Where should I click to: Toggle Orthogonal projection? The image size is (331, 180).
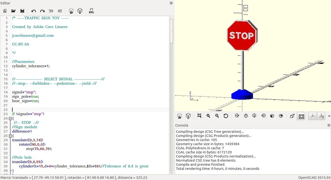pyautogui.click(x=301, y=116)
